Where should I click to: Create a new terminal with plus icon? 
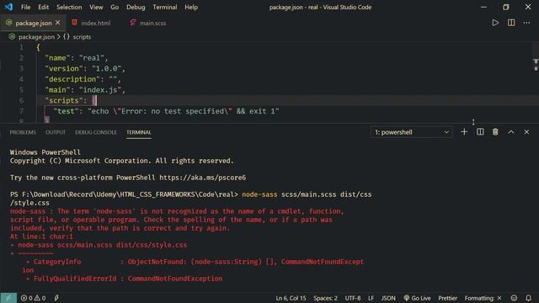[x=464, y=132]
